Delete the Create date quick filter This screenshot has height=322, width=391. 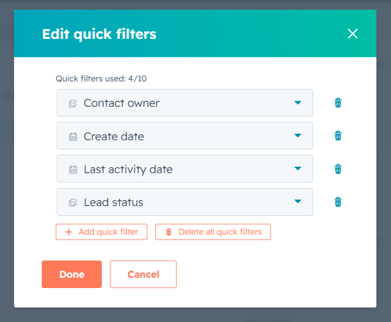pos(338,135)
